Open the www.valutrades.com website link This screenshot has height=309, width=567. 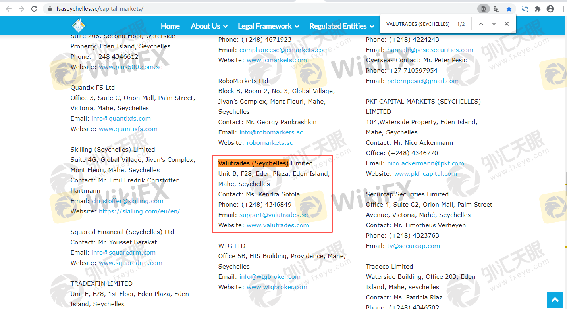click(x=278, y=225)
